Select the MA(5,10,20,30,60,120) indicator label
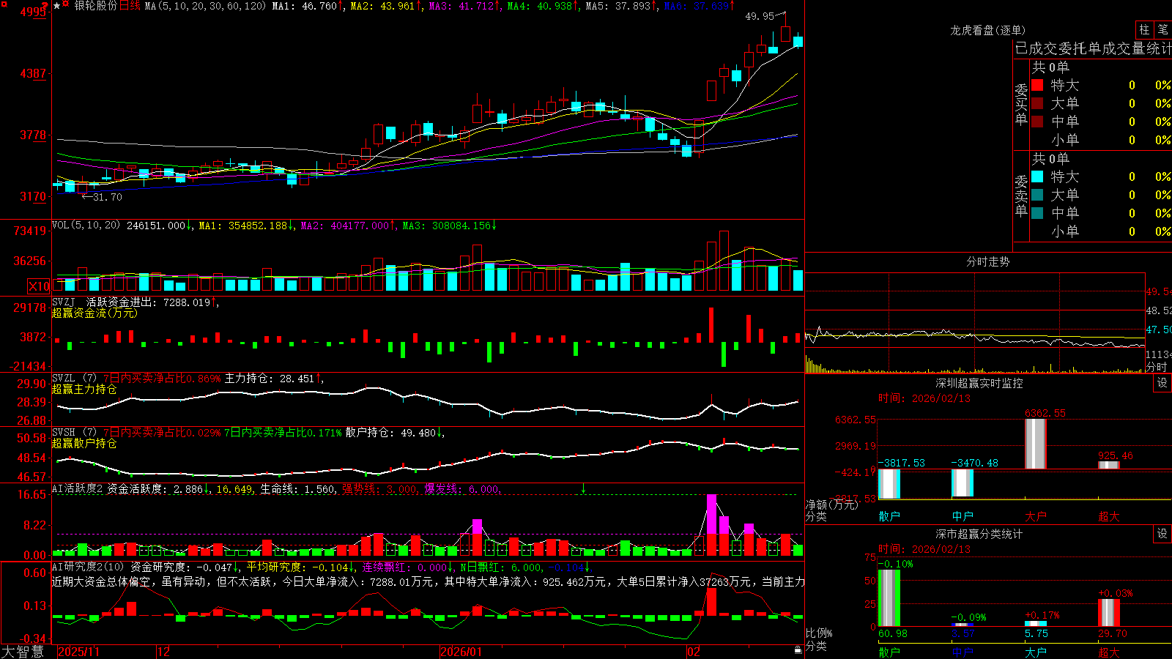 click(205, 6)
